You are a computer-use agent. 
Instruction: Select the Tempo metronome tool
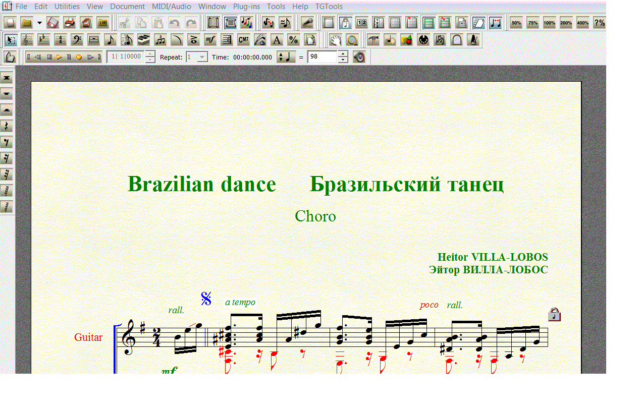click(x=473, y=40)
